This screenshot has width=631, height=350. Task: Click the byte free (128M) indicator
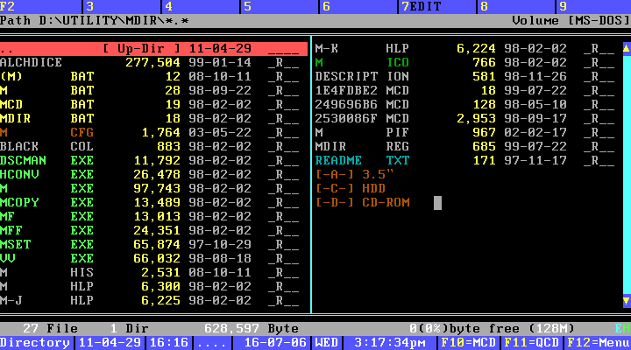[x=492, y=329]
